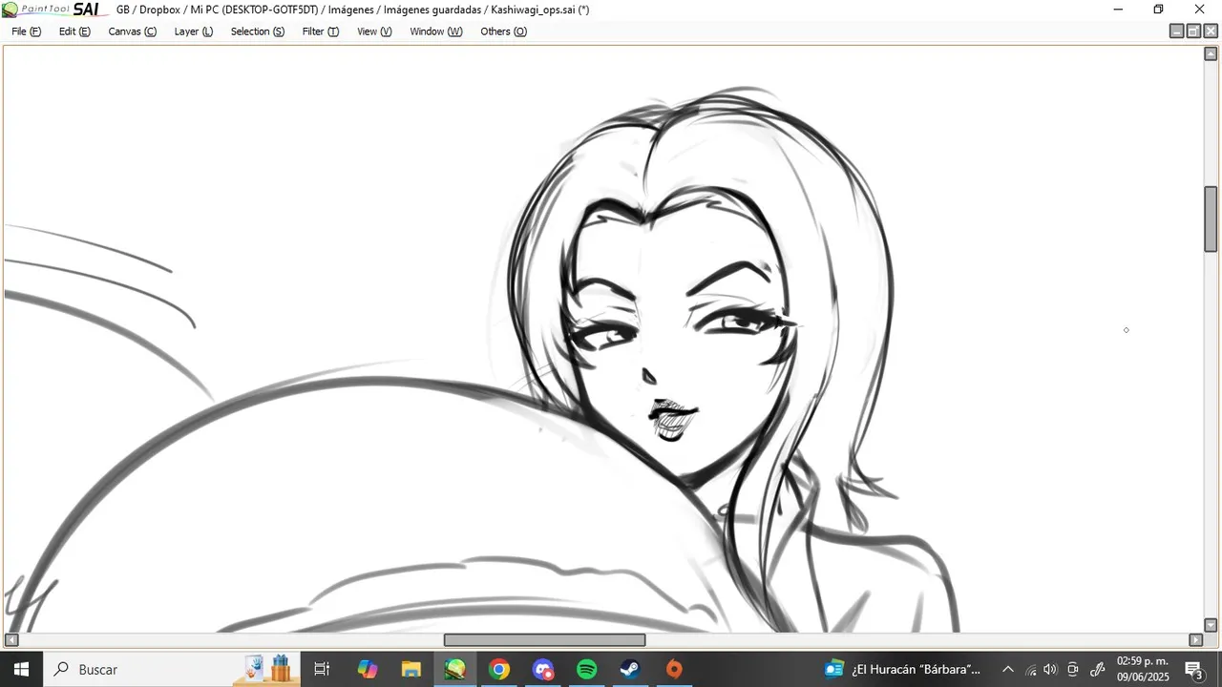
Task: Click the PaintTool SAI taskbar icon
Action: click(454, 669)
